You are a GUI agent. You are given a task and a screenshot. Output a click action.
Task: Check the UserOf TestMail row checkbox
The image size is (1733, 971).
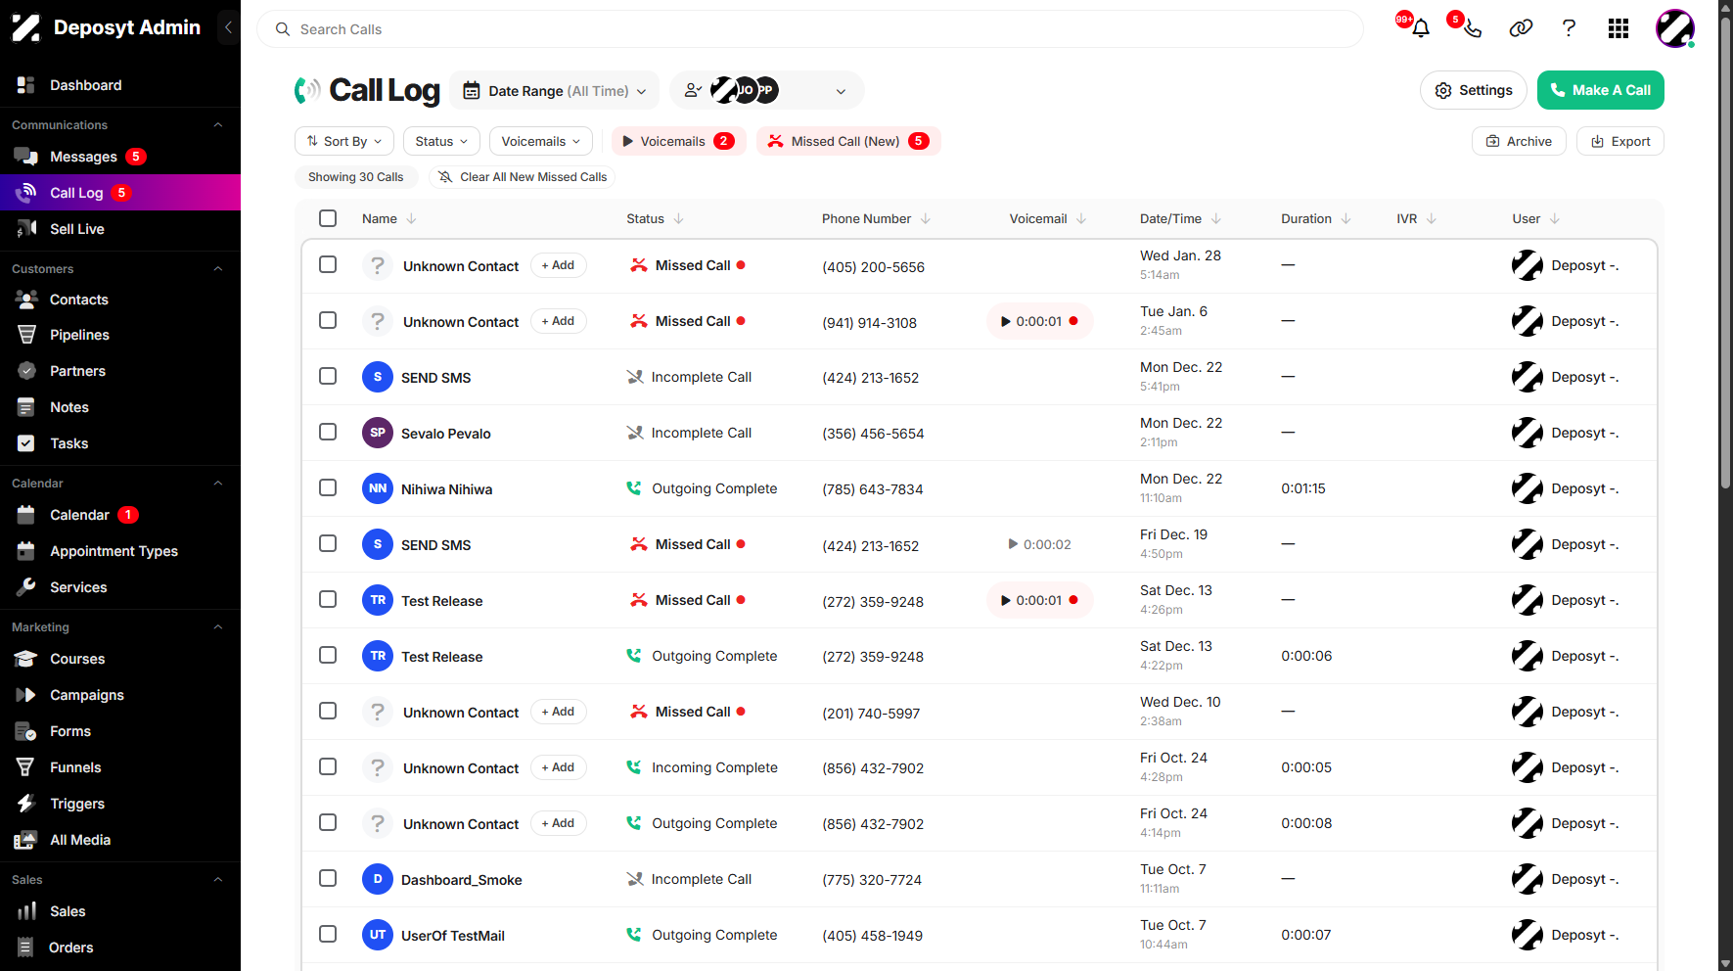328,935
